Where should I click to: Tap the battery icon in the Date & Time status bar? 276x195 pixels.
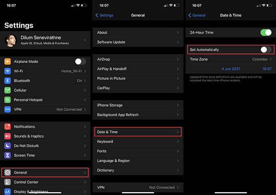(x=270, y=5)
